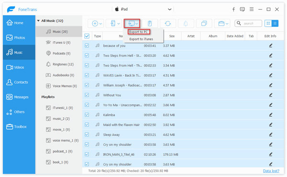Click the ringtone bell icon in toolbar
The height and width of the screenshot is (177, 287).
click(x=186, y=23)
